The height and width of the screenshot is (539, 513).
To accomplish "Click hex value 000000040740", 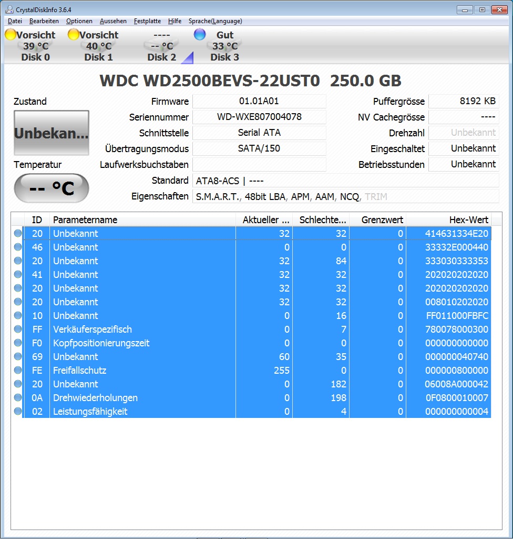I will click(x=457, y=356).
